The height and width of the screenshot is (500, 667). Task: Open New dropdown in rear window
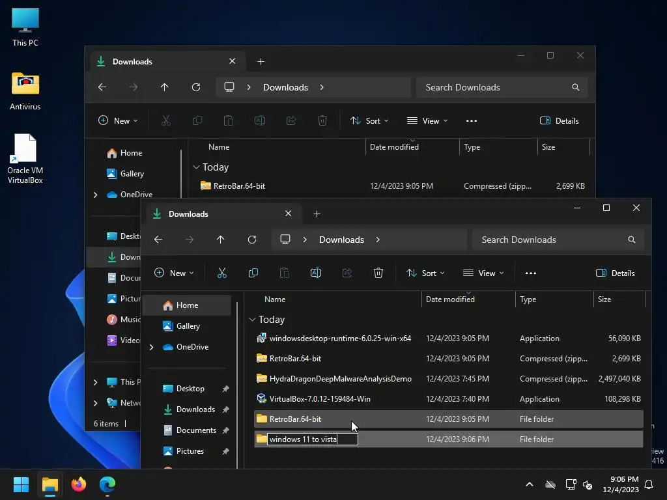[118, 120]
